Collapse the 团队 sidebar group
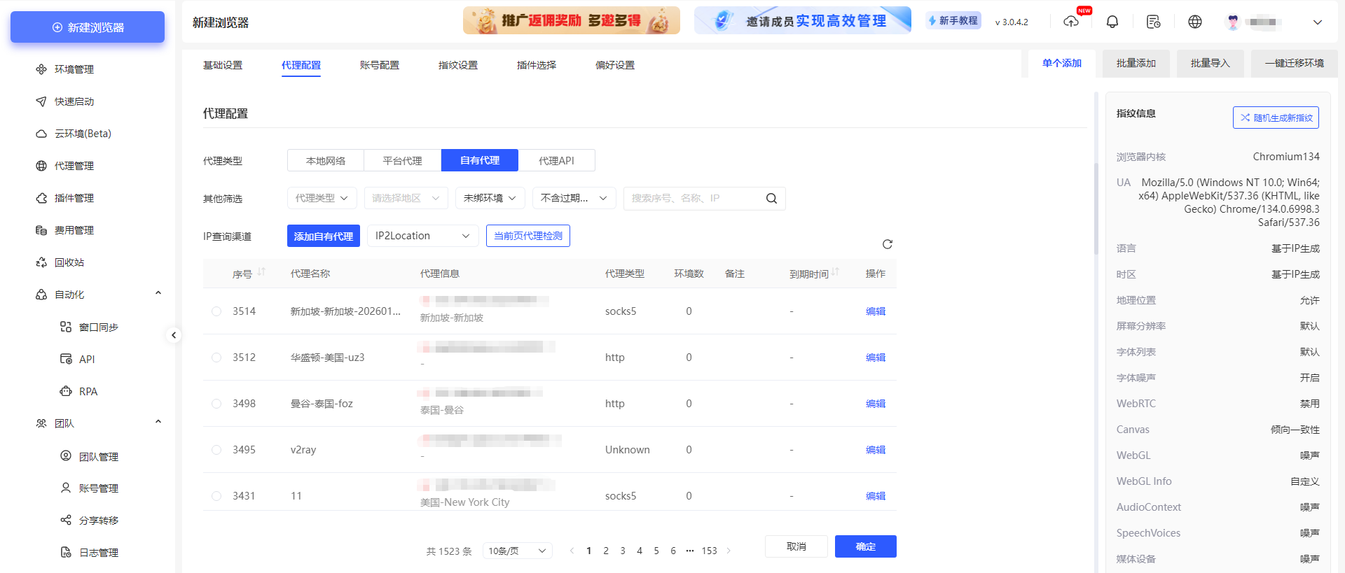The height and width of the screenshot is (573, 1345). [x=158, y=423]
